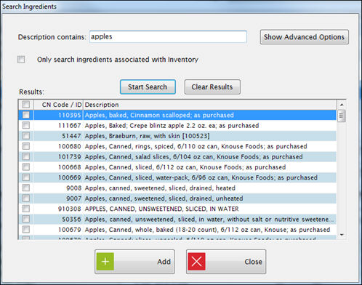Show Advanced Options
Viewport: 362px width, 285px height.
[x=305, y=37]
